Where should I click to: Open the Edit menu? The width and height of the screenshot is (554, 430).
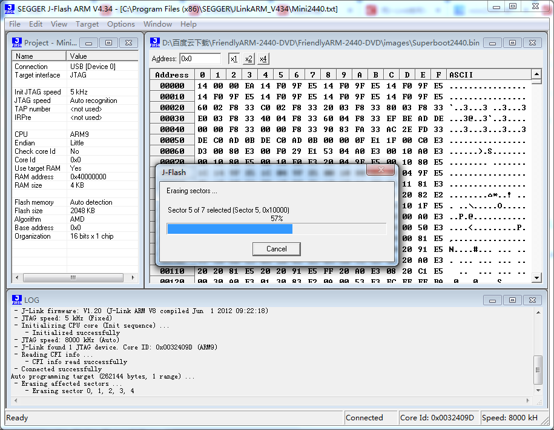(x=36, y=24)
